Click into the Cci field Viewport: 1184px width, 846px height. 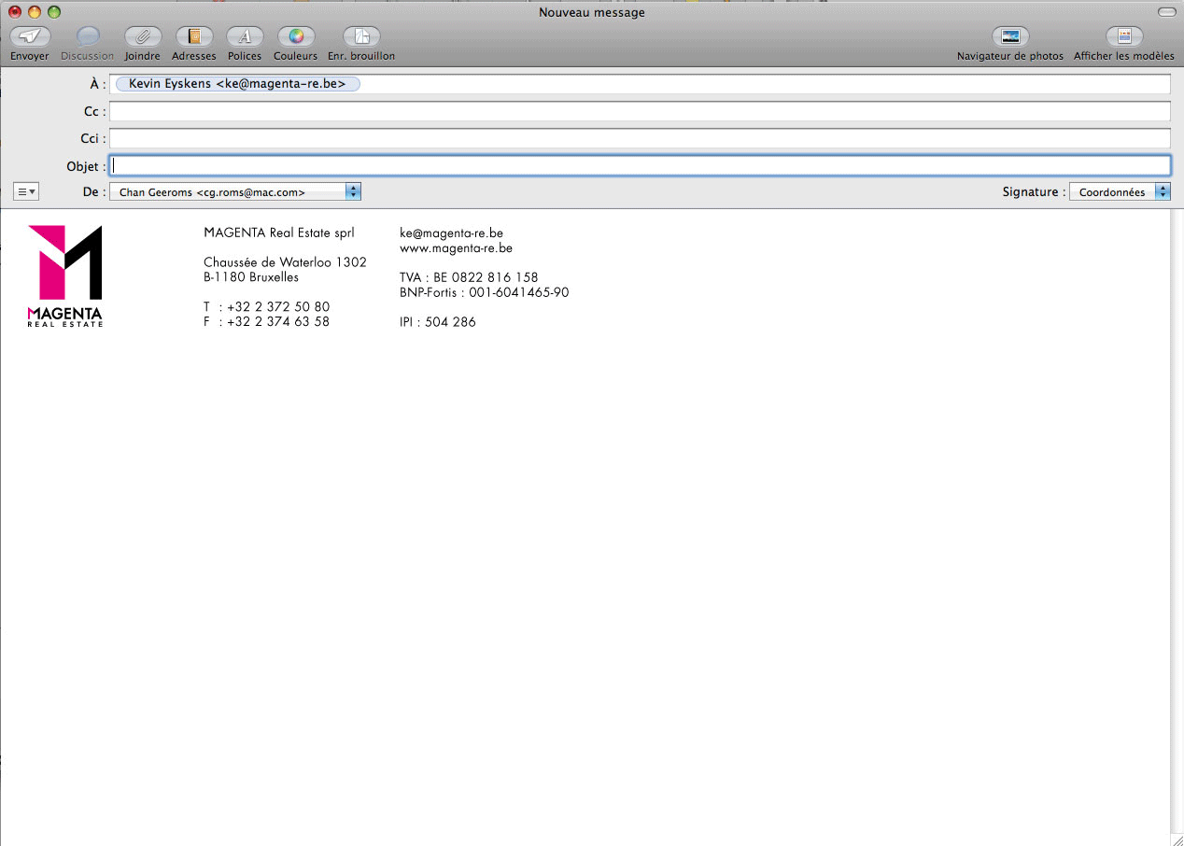tap(640, 138)
